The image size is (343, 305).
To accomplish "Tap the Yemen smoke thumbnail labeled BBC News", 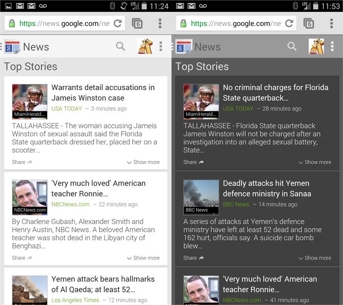I will 201,197.
